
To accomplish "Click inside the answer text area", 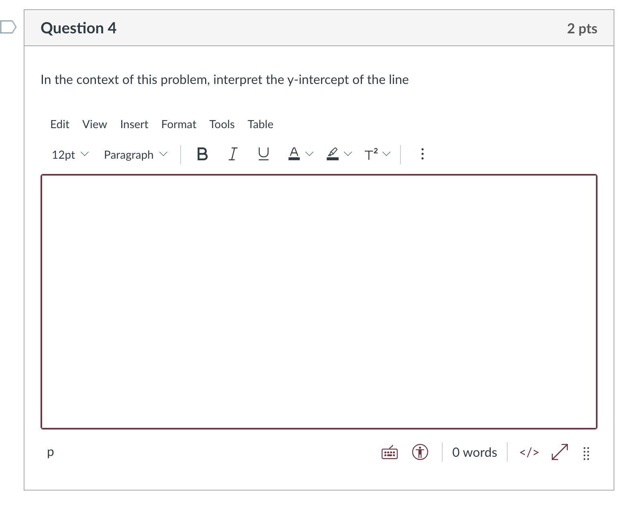I will (x=319, y=302).
